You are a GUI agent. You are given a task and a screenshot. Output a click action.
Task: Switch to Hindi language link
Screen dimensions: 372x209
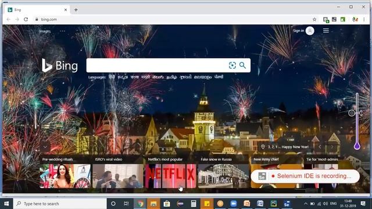coord(112,77)
